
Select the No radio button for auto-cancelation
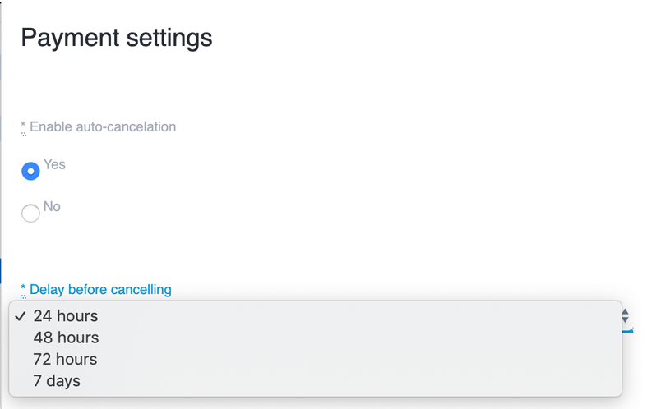coord(30,214)
